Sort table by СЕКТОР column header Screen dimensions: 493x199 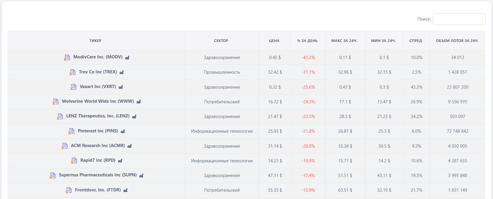(221, 41)
